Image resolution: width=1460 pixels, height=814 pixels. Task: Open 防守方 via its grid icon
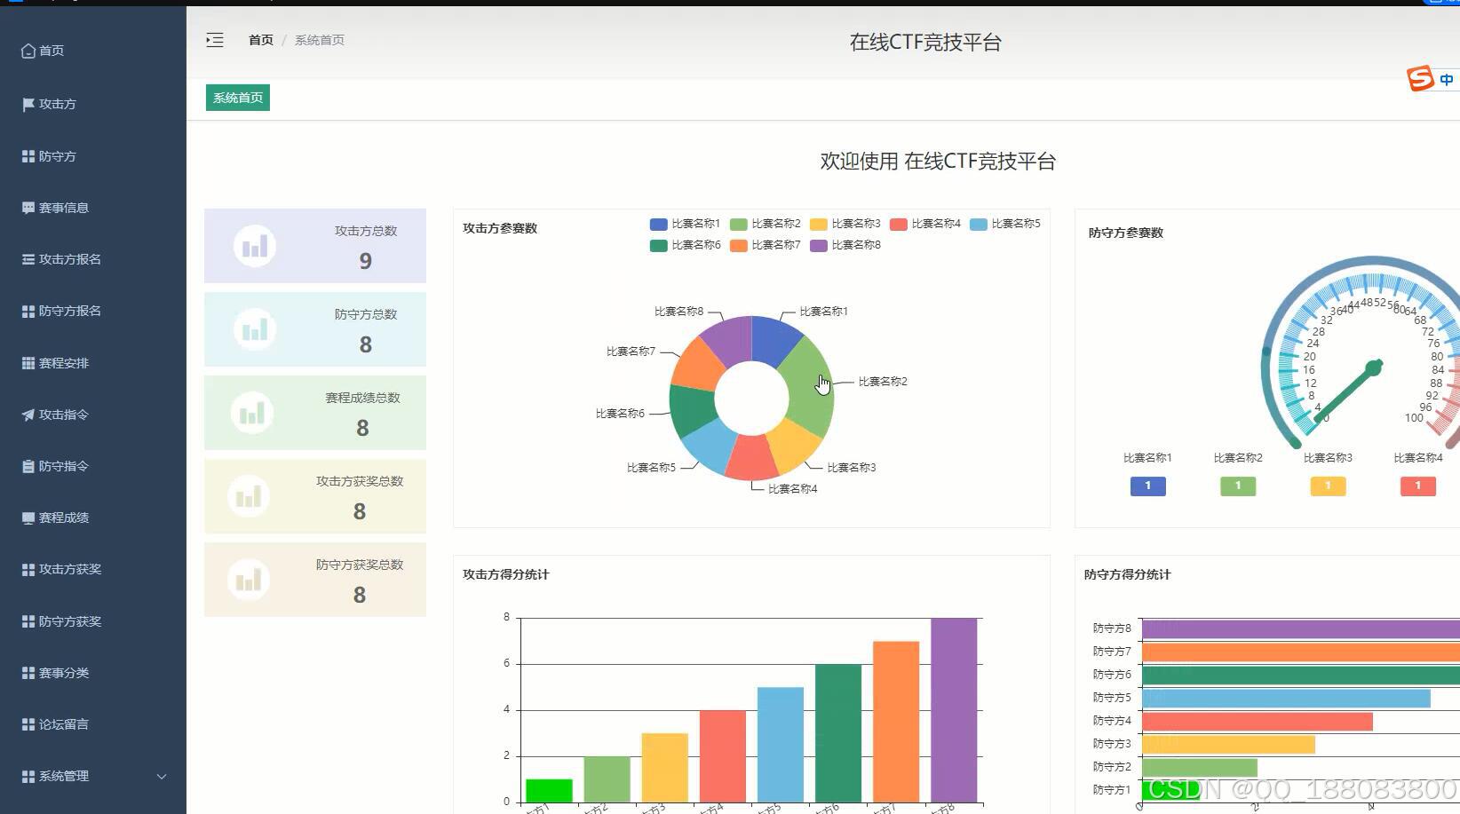(27, 156)
